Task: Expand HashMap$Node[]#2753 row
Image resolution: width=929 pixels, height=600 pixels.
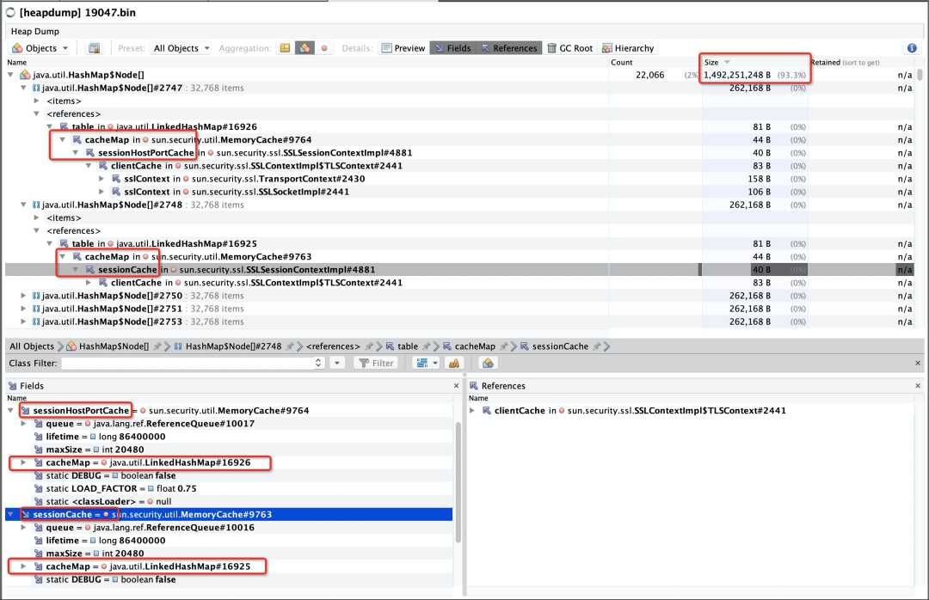Action: coord(23,321)
